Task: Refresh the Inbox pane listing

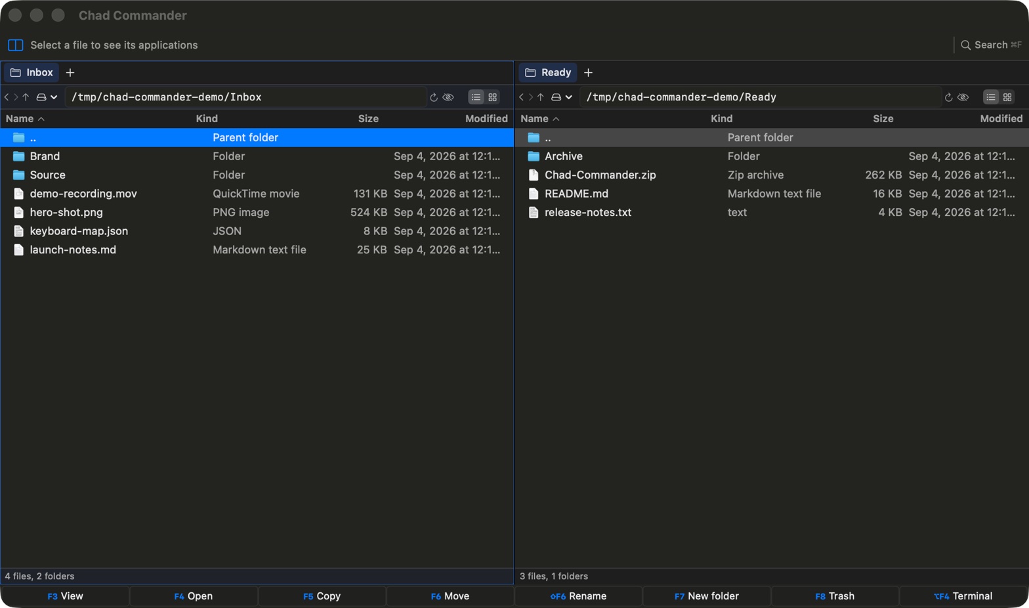Action: pos(434,97)
